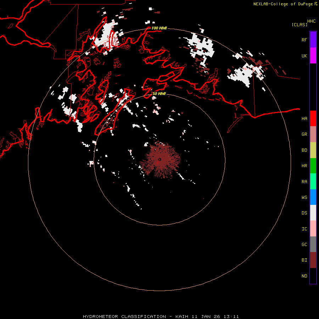The image size is (319, 319).
Task: Click the KAIH station identifier in the caption
Action: pos(182,317)
